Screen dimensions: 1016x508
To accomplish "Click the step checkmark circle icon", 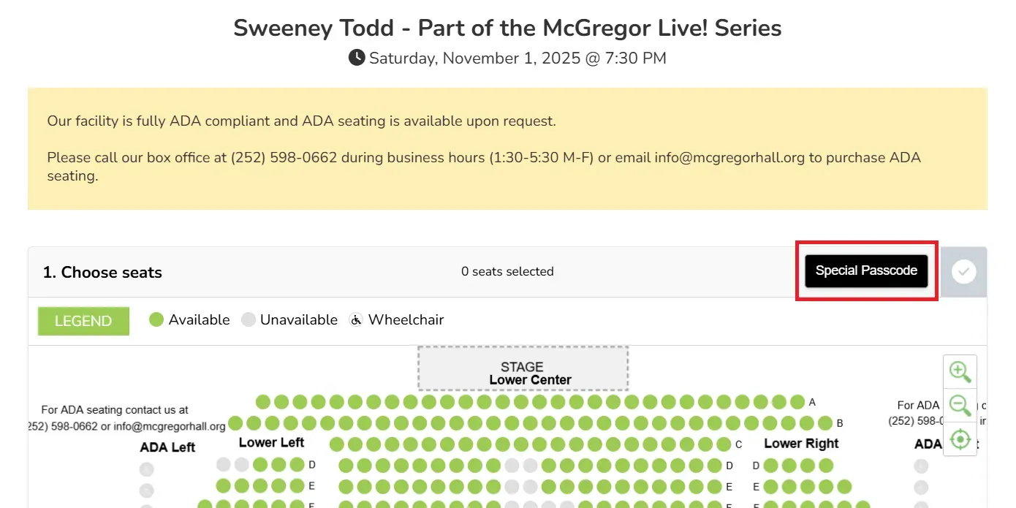I will click(964, 272).
